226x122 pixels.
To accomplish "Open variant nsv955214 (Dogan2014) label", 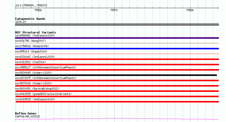I will (31, 51).
